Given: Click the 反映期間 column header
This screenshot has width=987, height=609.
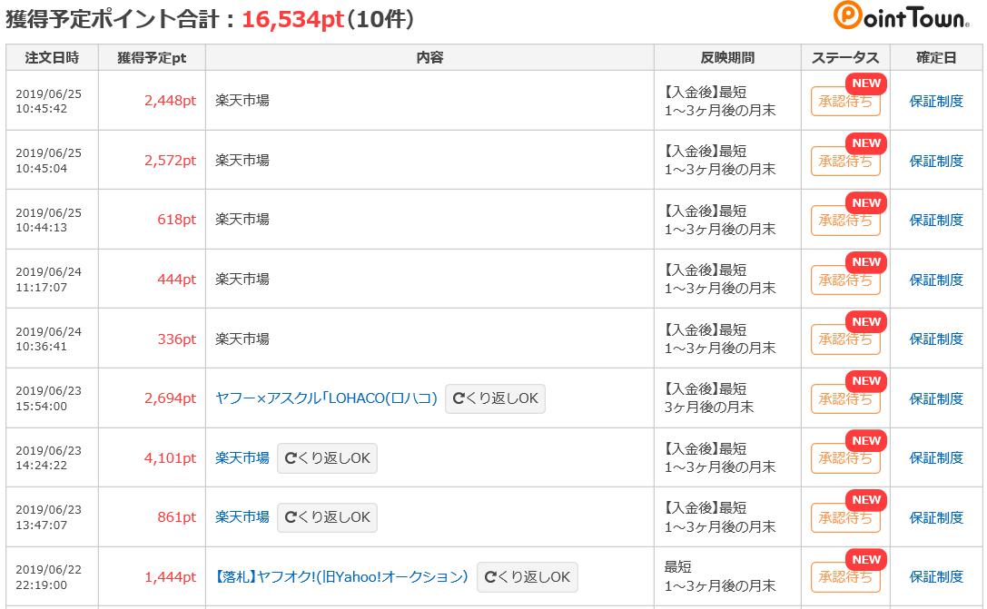Looking at the screenshot, I should 727,58.
